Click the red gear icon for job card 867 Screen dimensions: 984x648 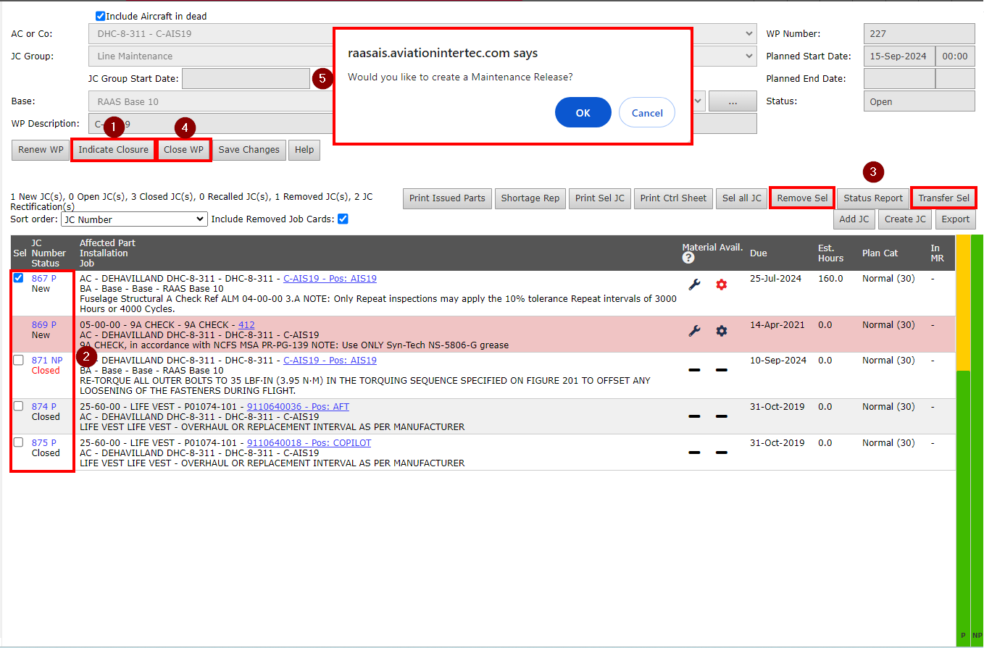pyautogui.click(x=721, y=285)
